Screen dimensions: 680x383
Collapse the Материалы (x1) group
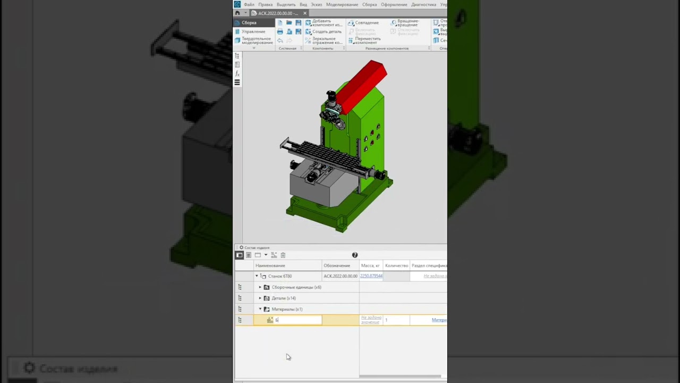[260, 309]
